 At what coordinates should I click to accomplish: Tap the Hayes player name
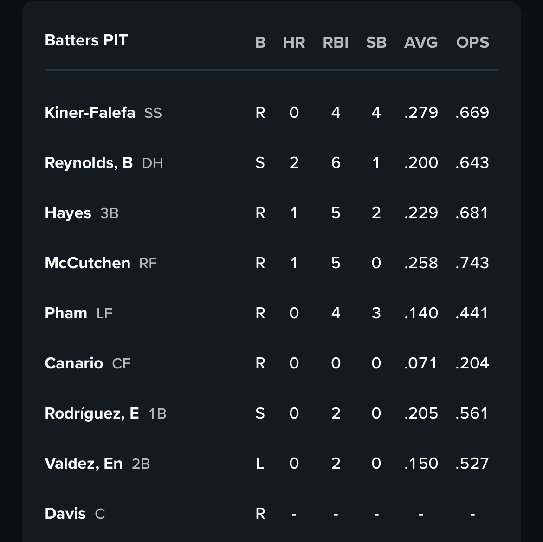68,213
